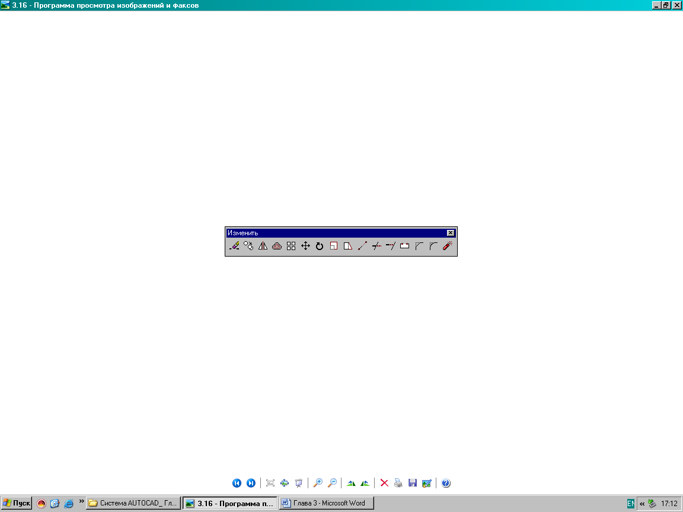The width and height of the screenshot is (683, 512).
Task: Launch Internet Explorer from quick launch
Action: point(69,503)
